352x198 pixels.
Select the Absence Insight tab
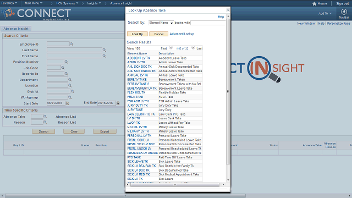tap(16, 29)
